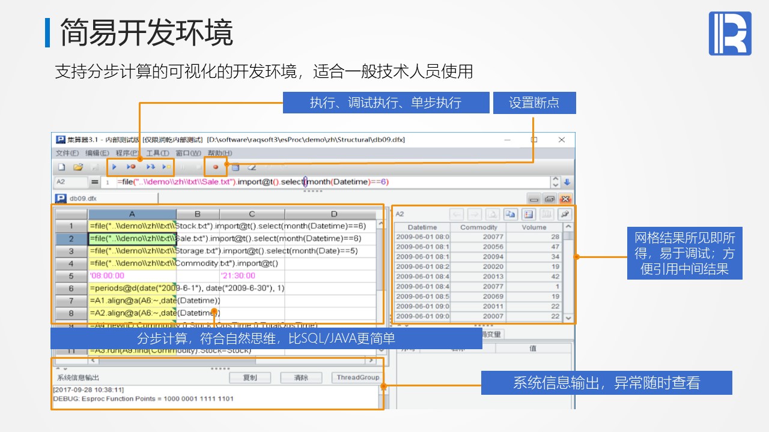This screenshot has width=769, height=432.
Task: Click cell A8 with A2.align@a formula
Action: pyautogui.click(x=132, y=313)
